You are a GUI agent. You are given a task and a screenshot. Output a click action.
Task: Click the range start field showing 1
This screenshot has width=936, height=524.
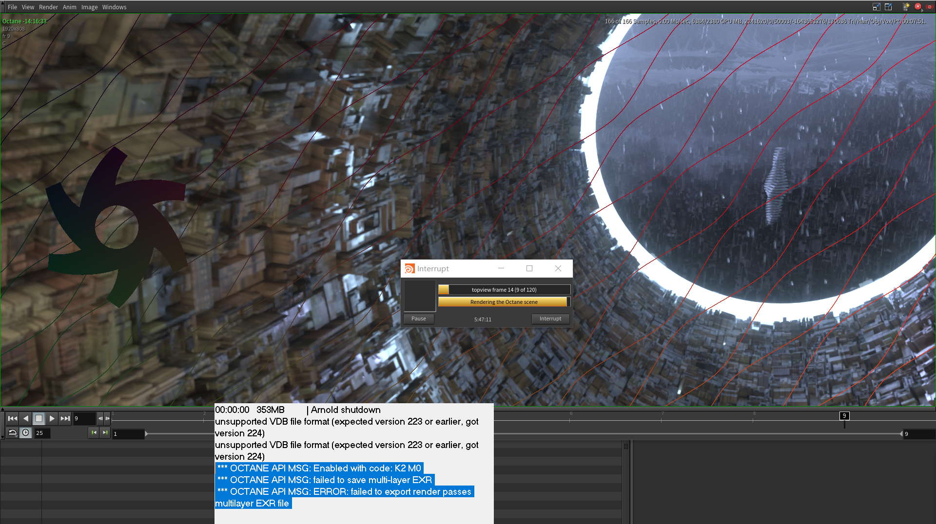128,433
